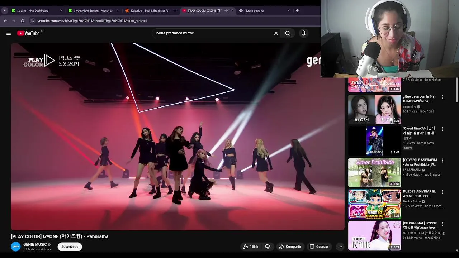Close the Kakuriyo tab
The height and width of the screenshot is (258, 459).
[x=175, y=10]
